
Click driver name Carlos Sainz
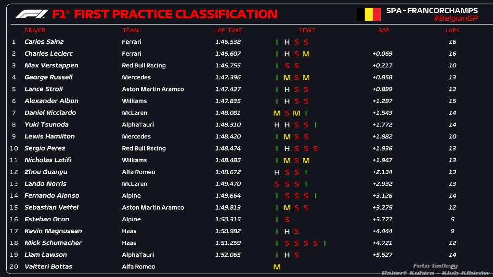pos(44,42)
